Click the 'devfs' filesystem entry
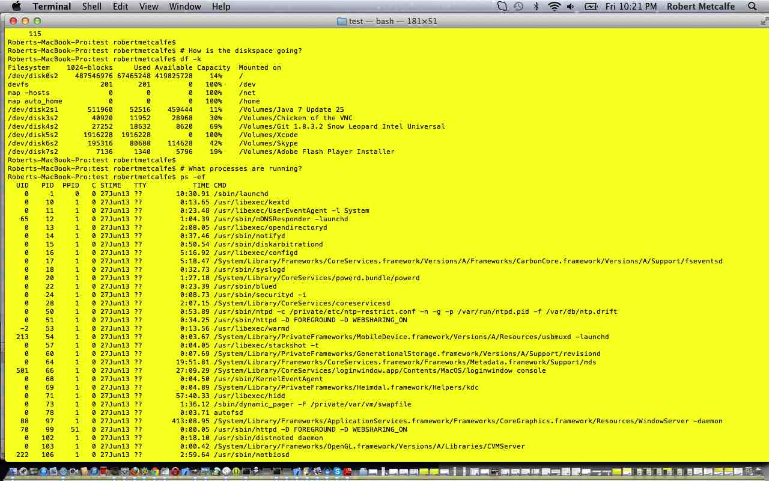Screen dimensions: 769x481 pyautogui.click(x=18, y=84)
